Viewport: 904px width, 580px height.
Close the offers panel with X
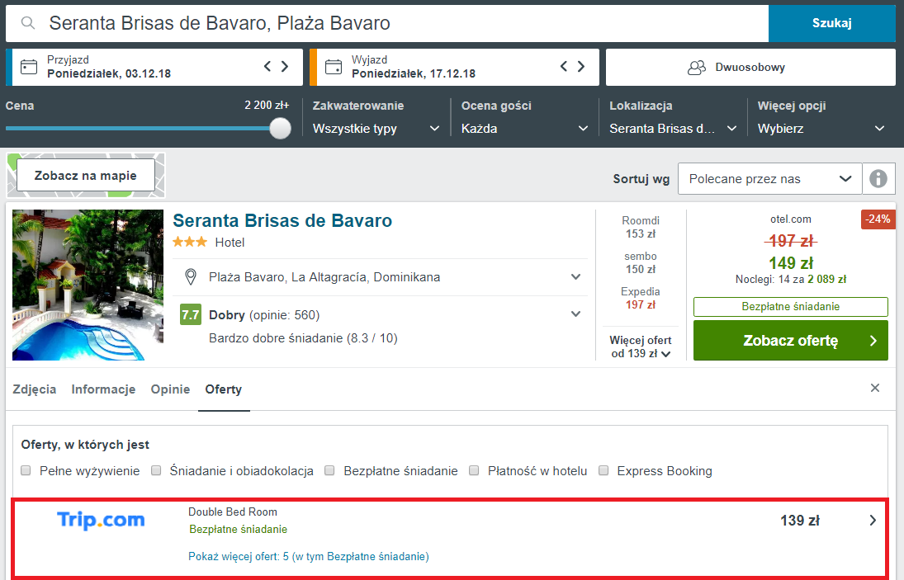coord(874,388)
